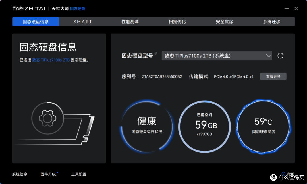Image resolution: width=307 pixels, height=184 pixels.
Task: Switch to the 固态硬盘信息 tab
Action: [36, 22]
